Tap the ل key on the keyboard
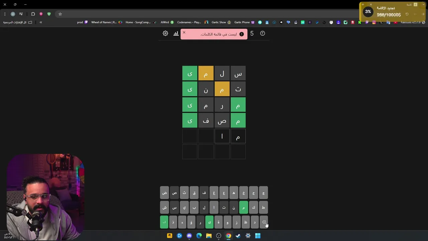 [x=204, y=208]
